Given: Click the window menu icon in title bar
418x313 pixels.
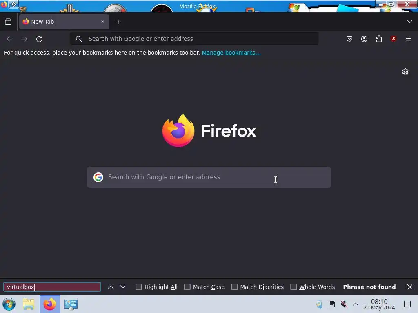Looking at the screenshot, I should (4, 4).
